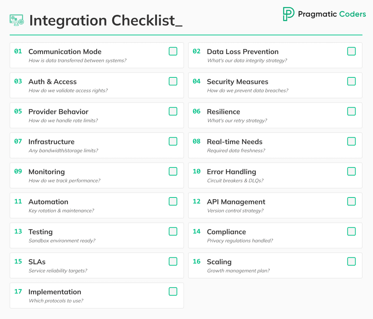Tick the Scaling checkbox
This screenshot has width=373, height=319.
click(352, 261)
